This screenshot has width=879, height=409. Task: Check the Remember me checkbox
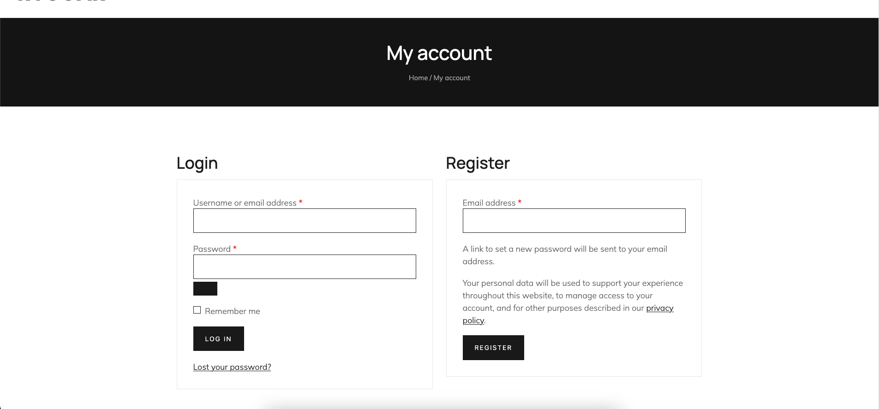197,310
